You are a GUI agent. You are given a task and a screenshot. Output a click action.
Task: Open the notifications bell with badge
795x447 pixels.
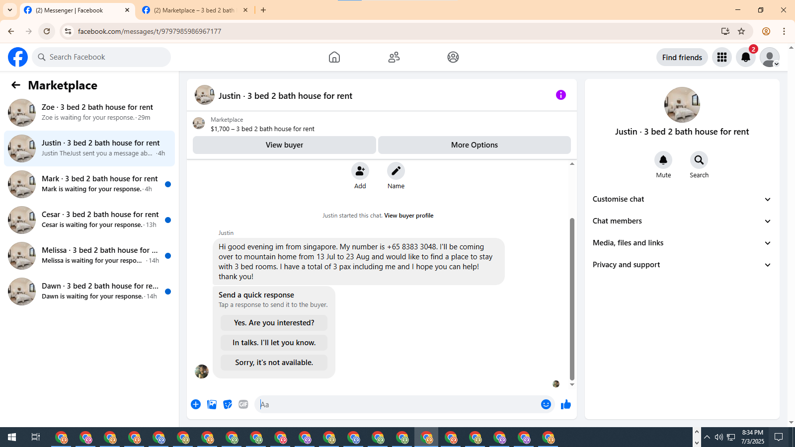coord(746,57)
